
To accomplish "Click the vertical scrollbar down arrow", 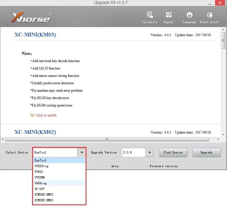I will 223,135.
